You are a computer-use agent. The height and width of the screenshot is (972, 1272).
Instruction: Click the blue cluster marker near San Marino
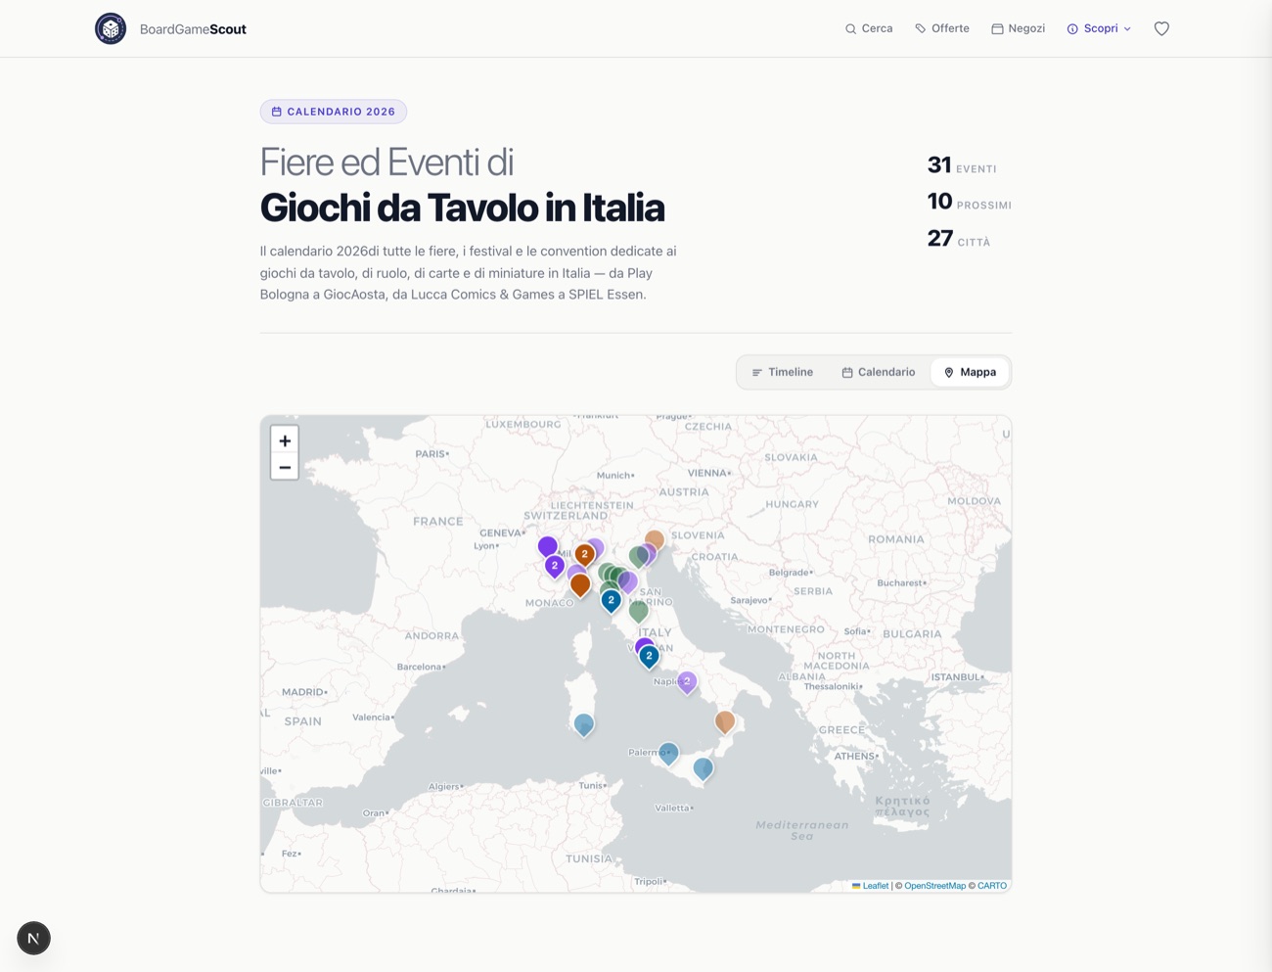[x=612, y=601]
